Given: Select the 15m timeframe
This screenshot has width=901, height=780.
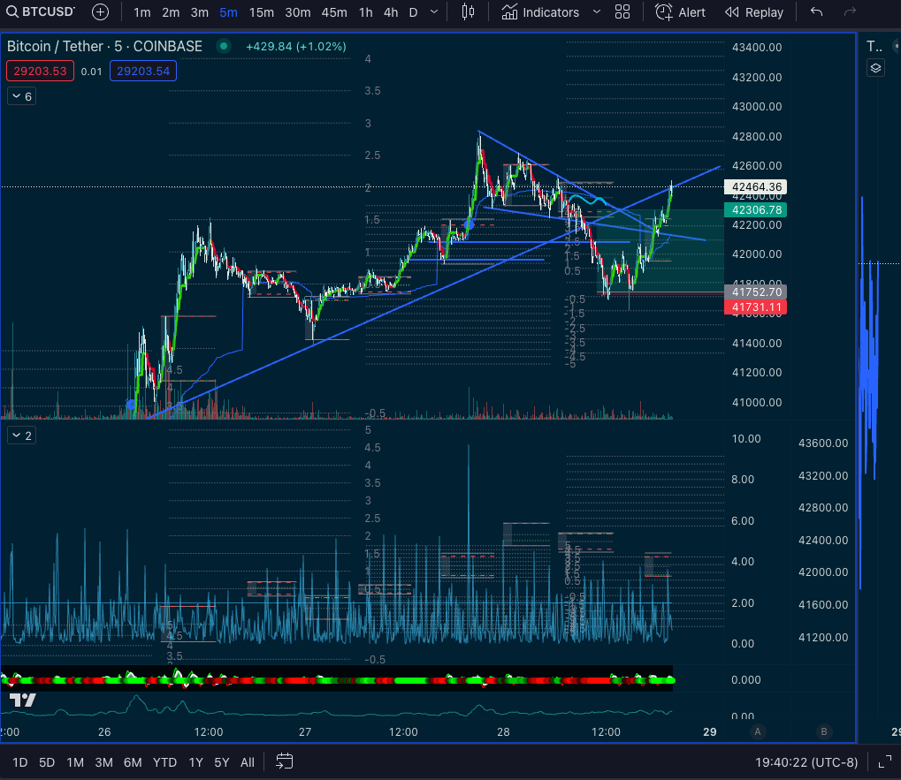Looking at the screenshot, I should (261, 12).
